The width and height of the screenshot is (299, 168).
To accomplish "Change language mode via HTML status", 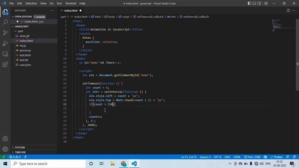I will [237, 157].
